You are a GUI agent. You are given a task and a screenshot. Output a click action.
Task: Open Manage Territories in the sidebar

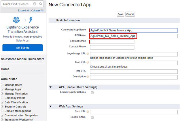(x=16, y=94)
